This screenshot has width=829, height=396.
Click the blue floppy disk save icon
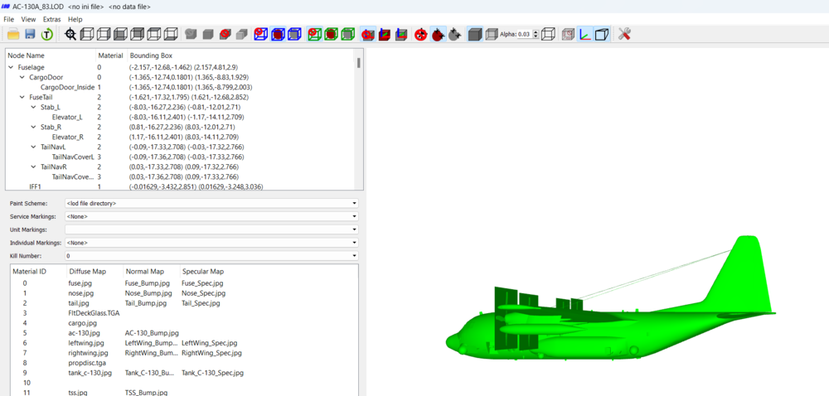[x=30, y=34]
